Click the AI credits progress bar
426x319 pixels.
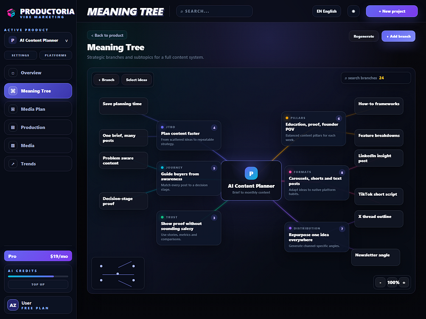click(38, 276)
